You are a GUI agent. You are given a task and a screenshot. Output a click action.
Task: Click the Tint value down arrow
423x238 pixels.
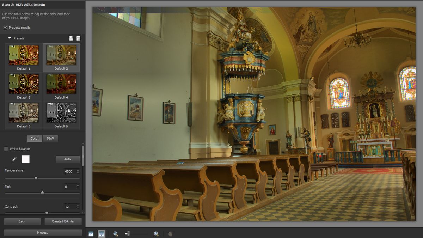78,188
